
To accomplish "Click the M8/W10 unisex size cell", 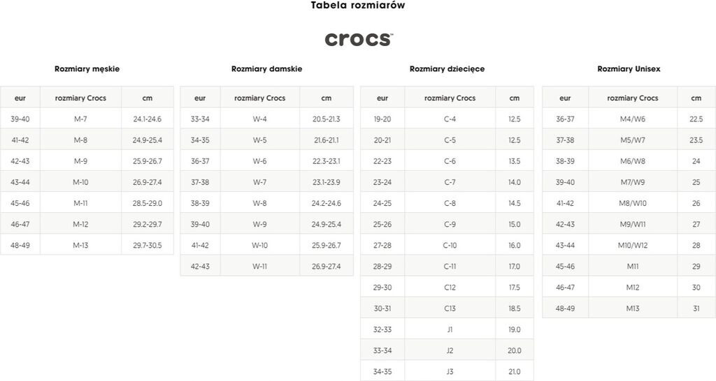I will pos(633,204).
